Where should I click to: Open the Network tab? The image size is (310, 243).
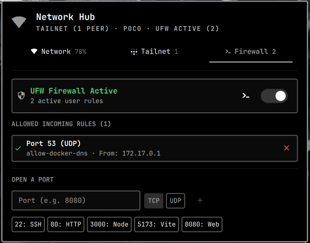click(x=58, y=52)
